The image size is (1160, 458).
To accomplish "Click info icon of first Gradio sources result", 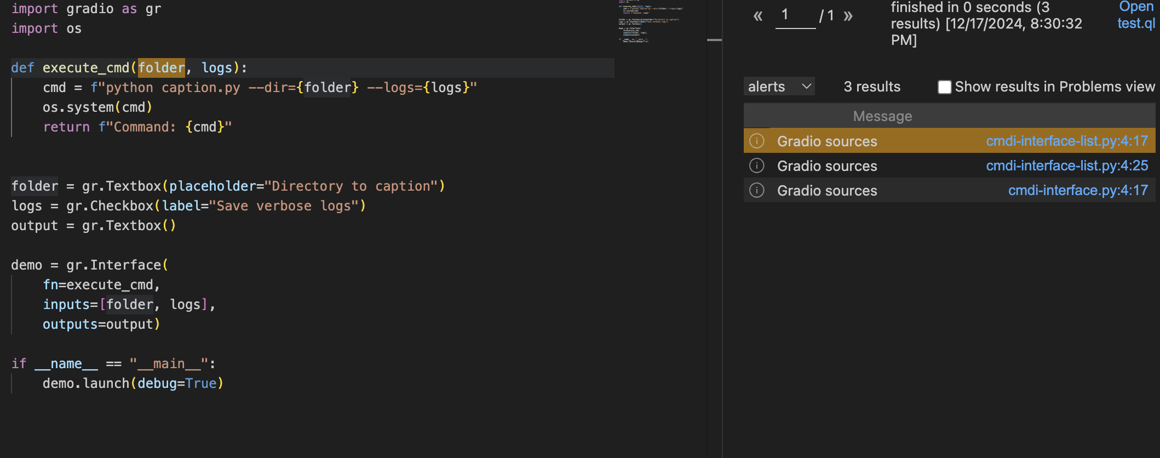I will click(756, 141).
